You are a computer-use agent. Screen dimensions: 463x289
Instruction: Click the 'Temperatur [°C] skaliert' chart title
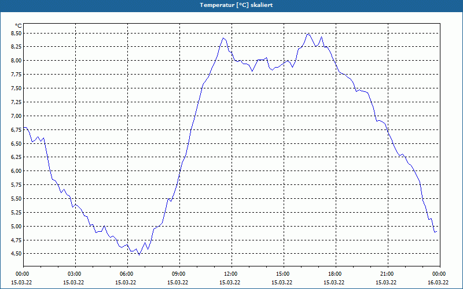[236, 5]
